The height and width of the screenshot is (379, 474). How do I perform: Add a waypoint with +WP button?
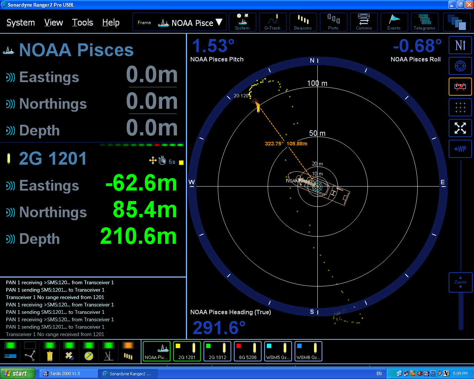(x=460, y=149)
